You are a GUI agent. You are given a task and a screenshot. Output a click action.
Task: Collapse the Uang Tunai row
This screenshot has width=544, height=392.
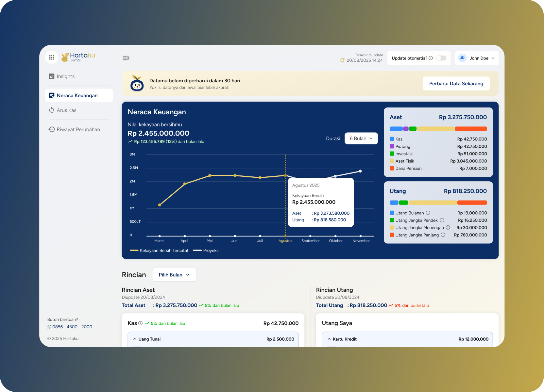[213, 339]
